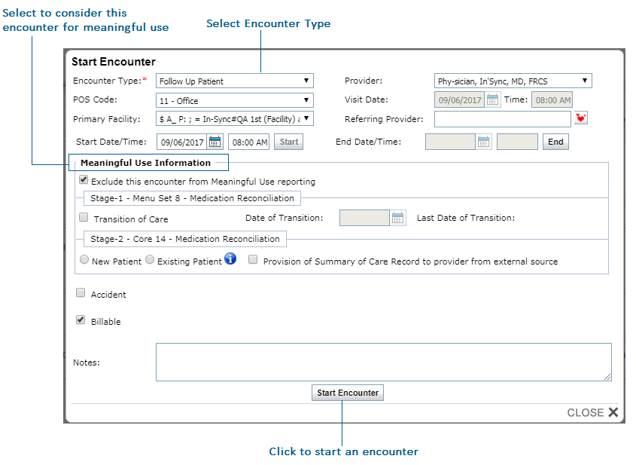636x465 pixels.
Task: Uncheck the Billable checkbox
Action: tap(81, 320)
